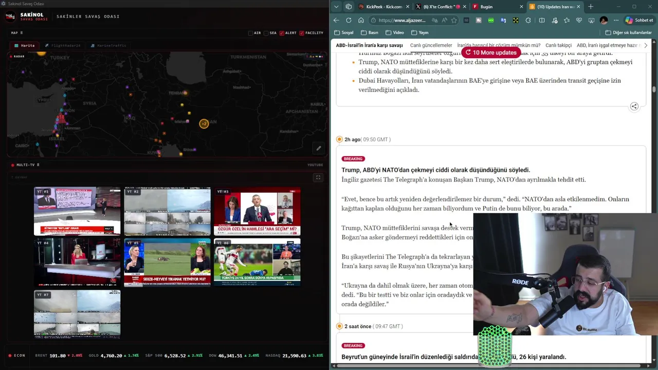Open İran'da barışçıl çözüm link
The image size is (658, 370).
(x=499, y=45)
